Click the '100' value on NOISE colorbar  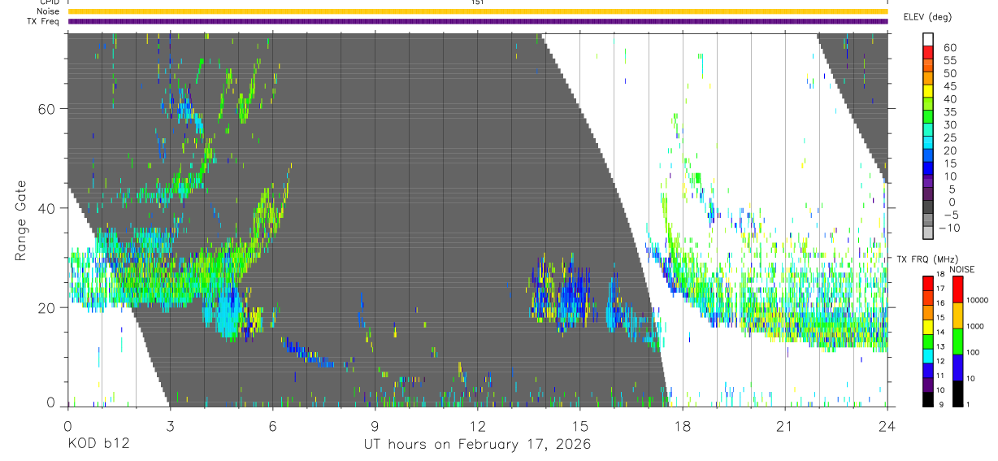pos(974,352)
